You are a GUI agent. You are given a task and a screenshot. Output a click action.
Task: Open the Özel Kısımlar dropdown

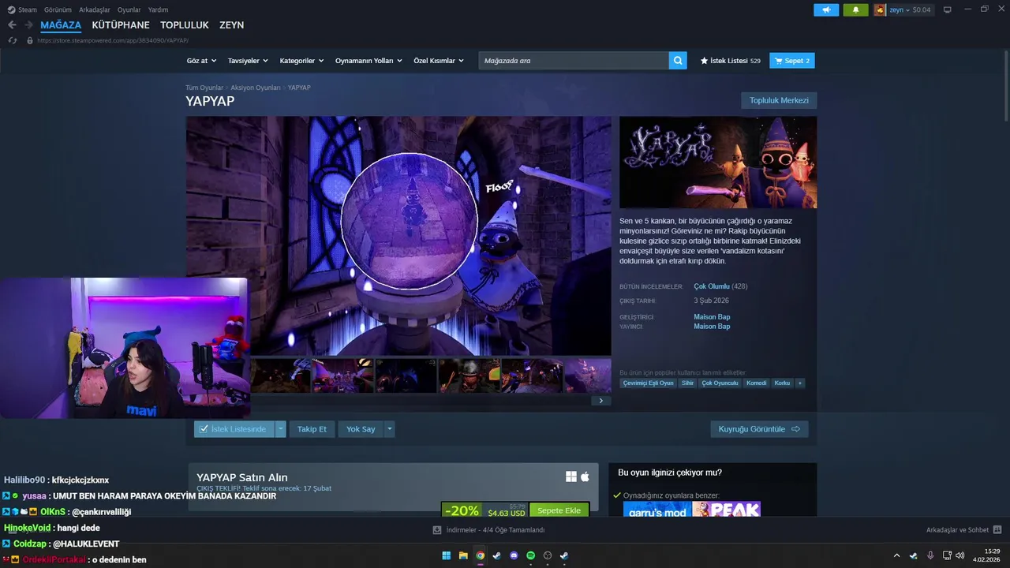[439, 61]
